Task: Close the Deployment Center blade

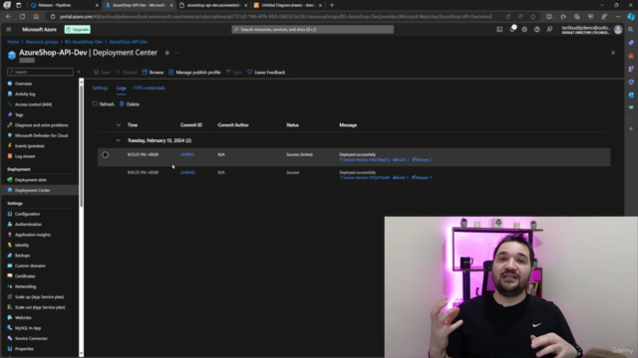Action: click(x=613, y=53)
